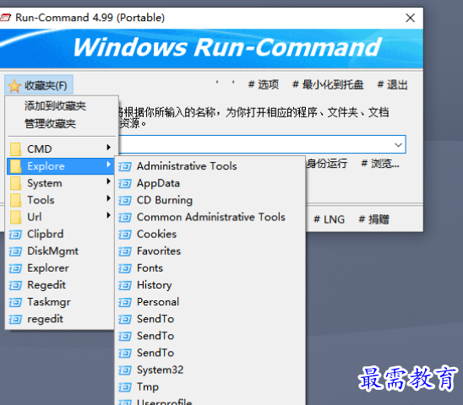
Task: Click the Explorer shortcut icon
Action: click(15, 268)
